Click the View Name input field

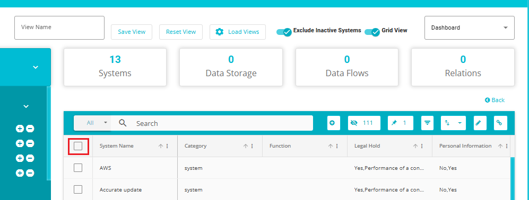point(59,28)
